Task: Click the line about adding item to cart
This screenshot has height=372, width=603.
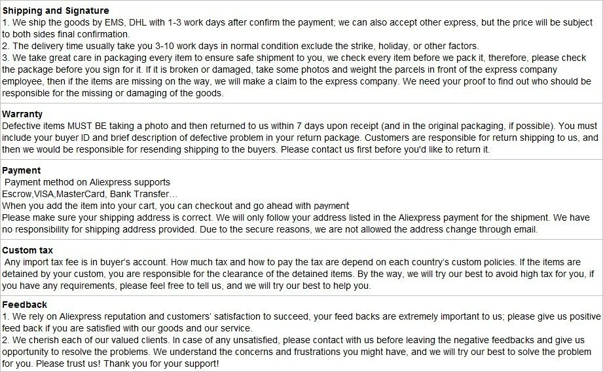Action: pos(175,206)
